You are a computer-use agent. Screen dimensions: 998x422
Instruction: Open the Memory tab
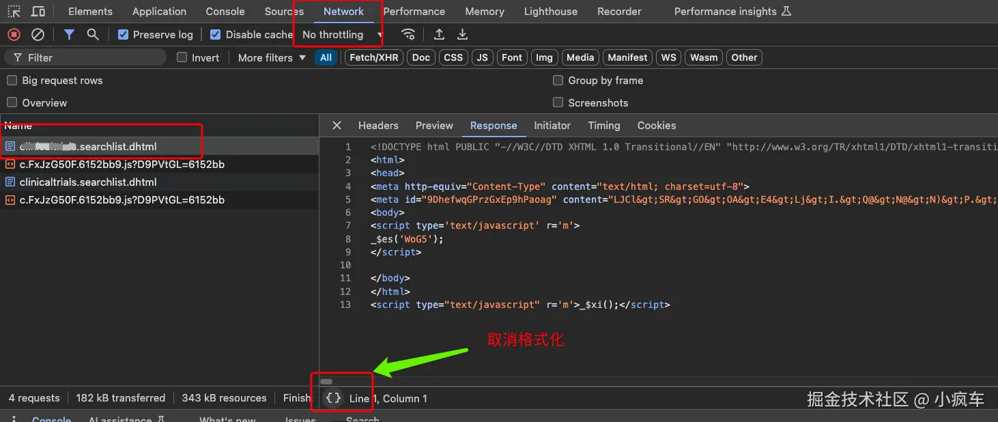click(485, 12)
